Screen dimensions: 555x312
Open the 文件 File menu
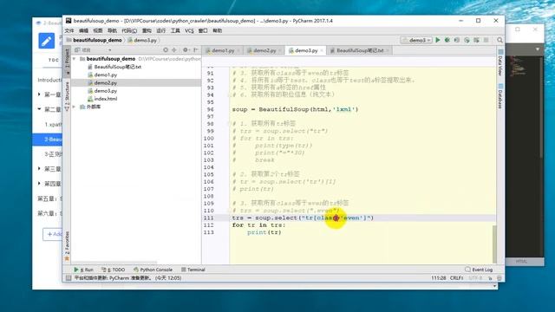click(x=69, y=31)
